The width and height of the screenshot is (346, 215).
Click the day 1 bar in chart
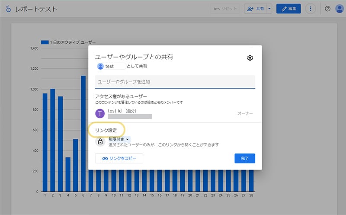[45, 142]
